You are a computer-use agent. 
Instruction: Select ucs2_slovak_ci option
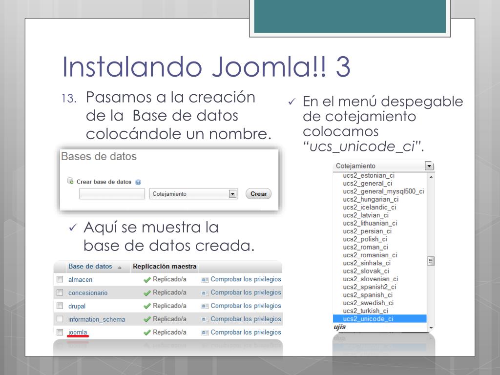366,271
